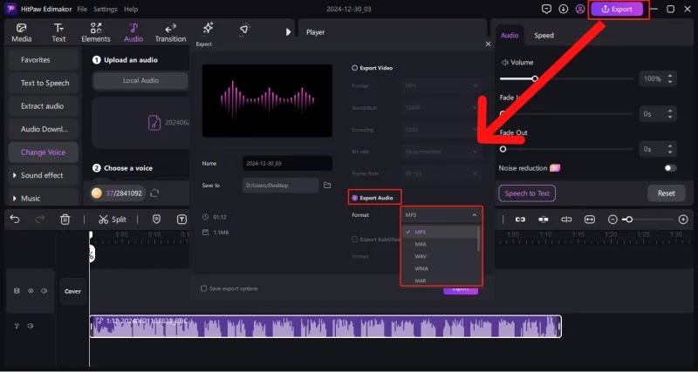Expand the Sound effect category

[x=42, y=175]
